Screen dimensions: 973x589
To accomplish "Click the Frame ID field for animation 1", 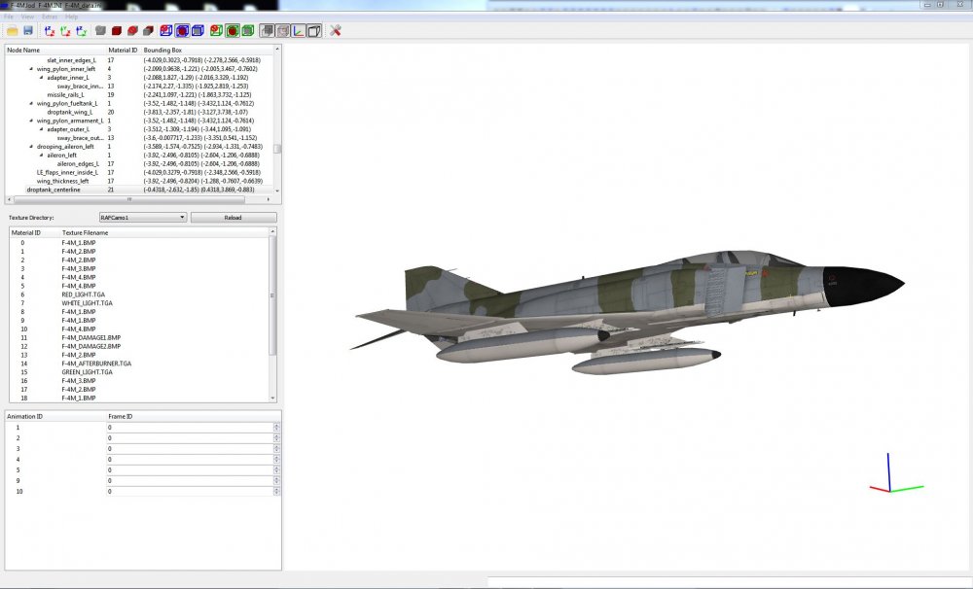I will (190, 428).
